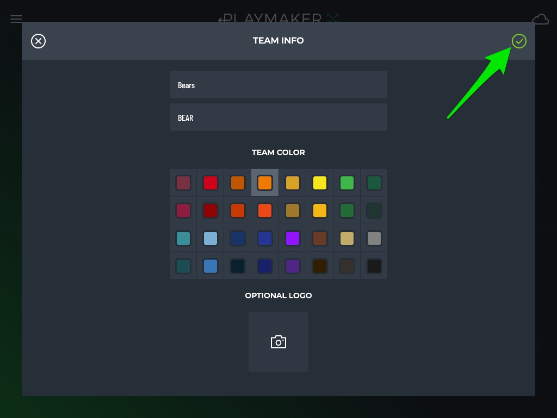Add an optional logo via camera icon

[x=278, y=342]
